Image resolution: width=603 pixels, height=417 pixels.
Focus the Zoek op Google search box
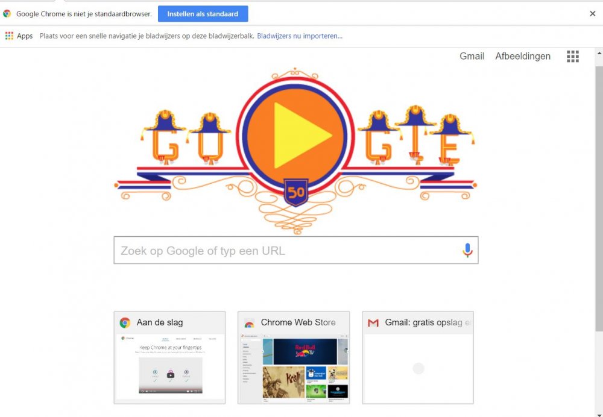pyautogui.click(x=295, y=250)
